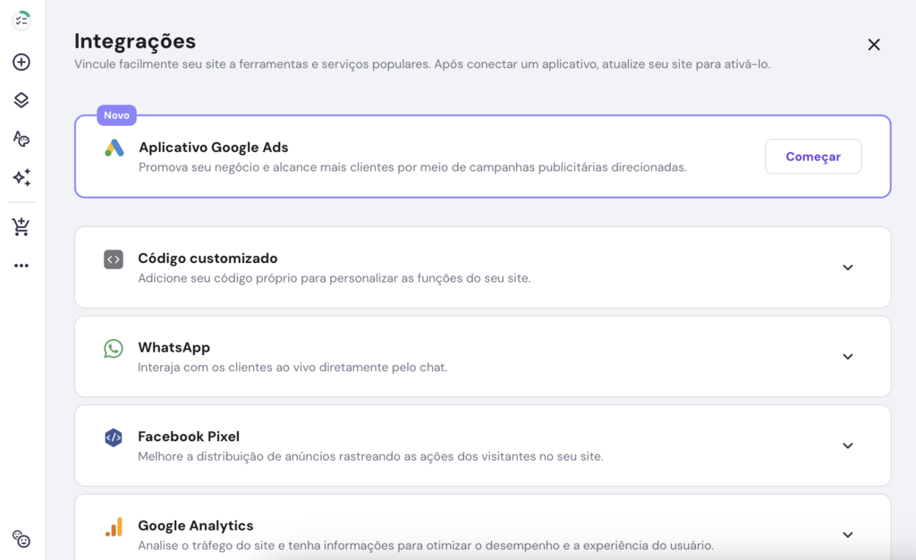Click the WhatsApp logo icon
The width and height of the screenshot is (916, 560).
point(113,348)
